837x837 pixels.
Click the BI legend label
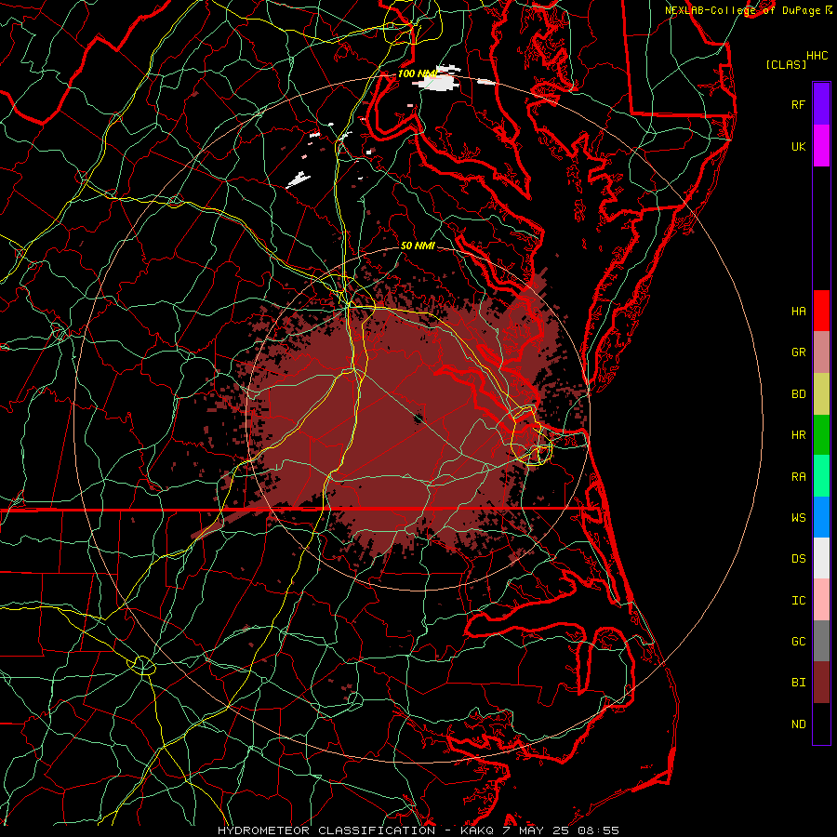click(x=798, y=683)
